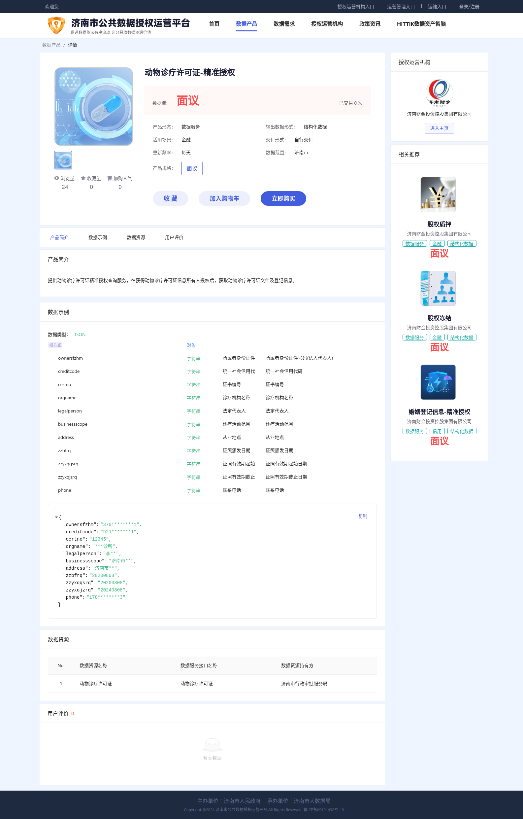Click the 济南财金 company logo
The width and height of the screenshot is (523, 819).
[x=439, y=93]
